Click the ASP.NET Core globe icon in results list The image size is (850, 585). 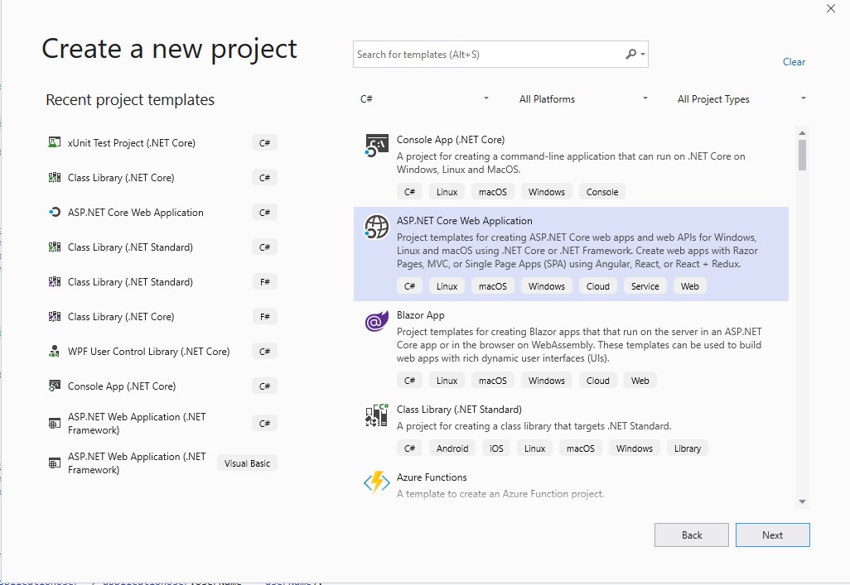(x=376, y=227)
